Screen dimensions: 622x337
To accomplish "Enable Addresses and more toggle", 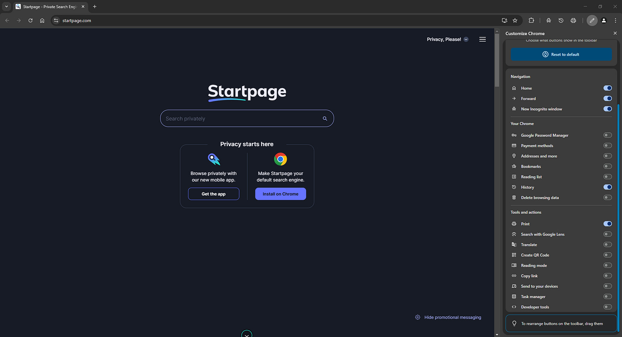I will 607,156.
